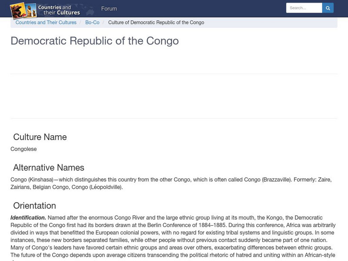Click the Orientation section heading
This screenshot has height=261, width=348.
35,206
